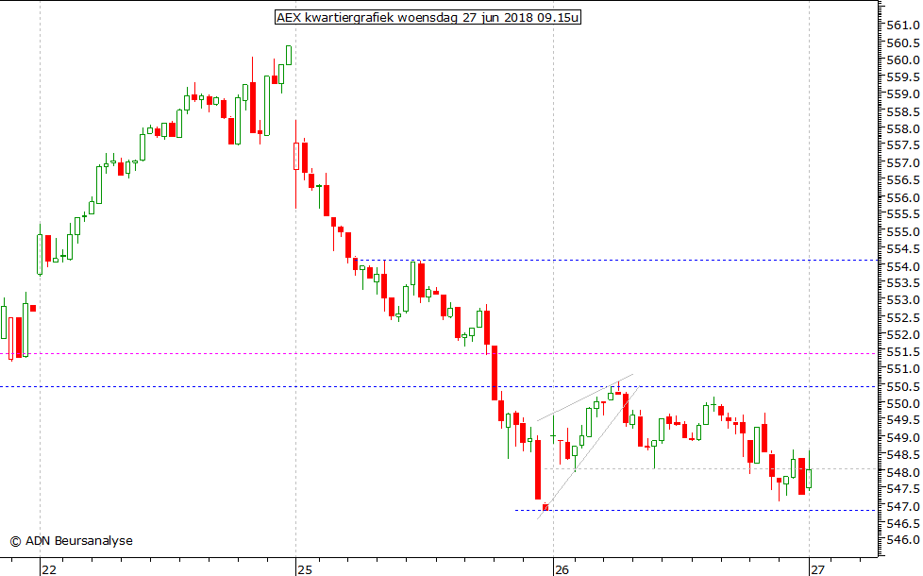Click the 550.5 price axis label

pyautogui.click(x=903, y=387)
